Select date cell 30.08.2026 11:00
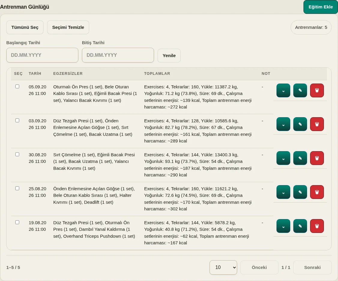338x281 pixels. tap(38, 158)
